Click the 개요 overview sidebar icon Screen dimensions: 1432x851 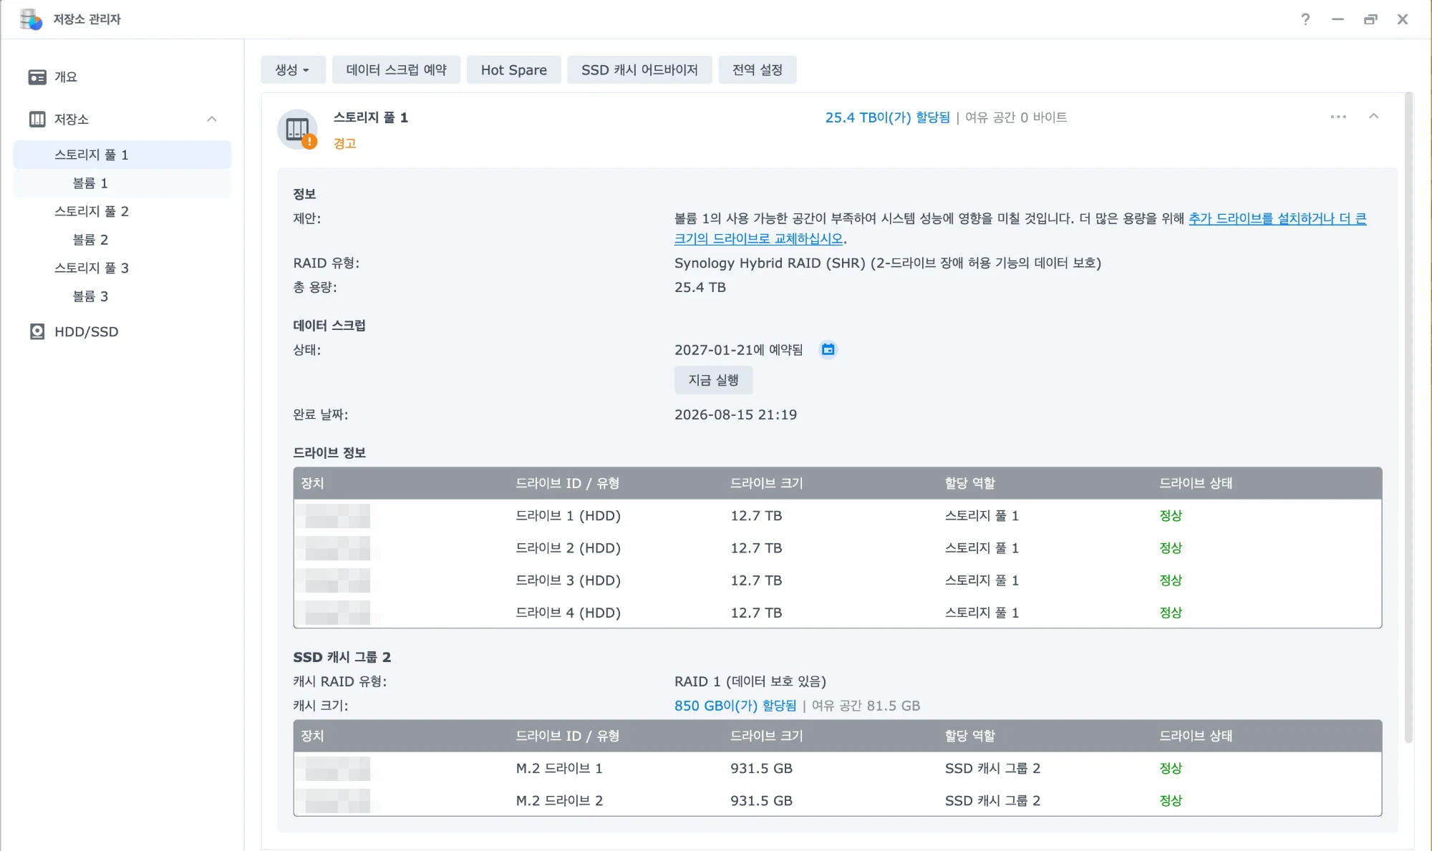pos(37,77)
